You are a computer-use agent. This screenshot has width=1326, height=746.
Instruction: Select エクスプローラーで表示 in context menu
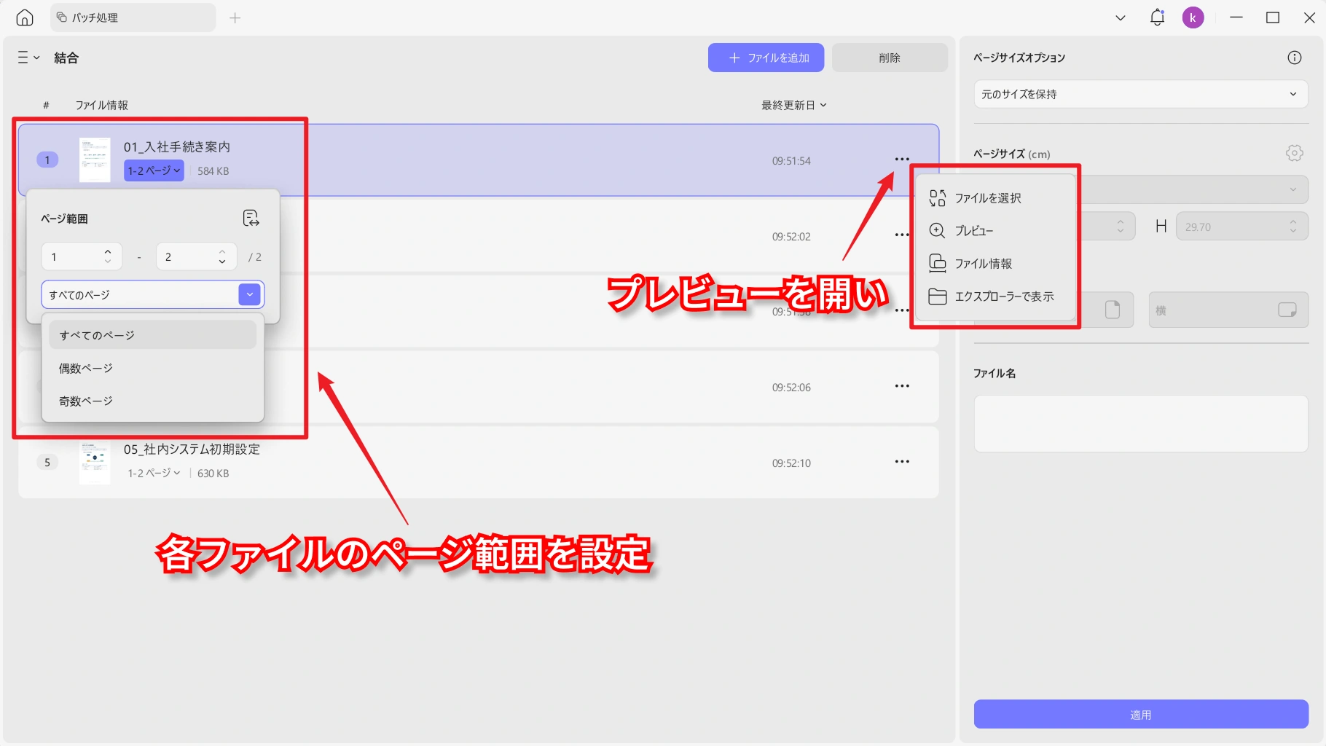tap(996, 297)
